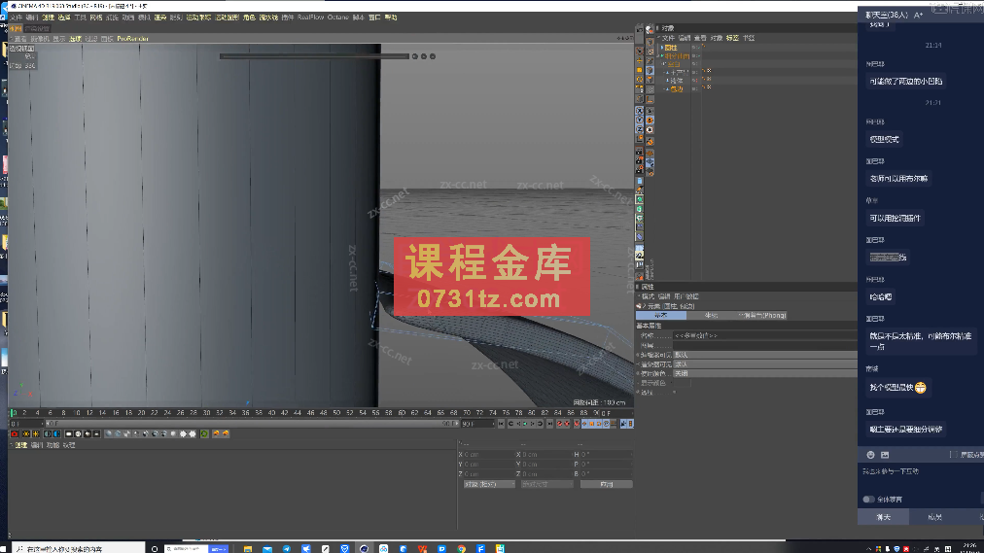984x553 pixels.
Task: Lock the Z axis icon
Action: pyautogui.click(x=640, y=129)
